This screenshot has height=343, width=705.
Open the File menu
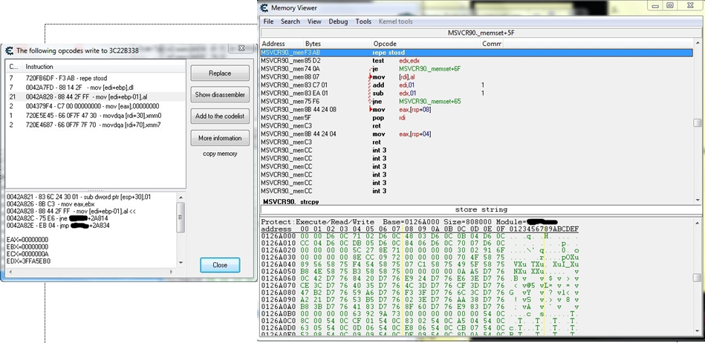(x=268, y=22)
